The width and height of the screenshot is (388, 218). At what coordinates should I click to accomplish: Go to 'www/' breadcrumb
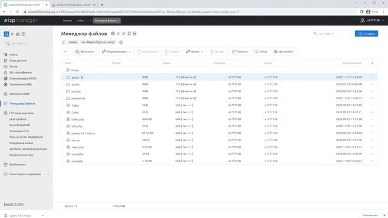tap(73, 42)
